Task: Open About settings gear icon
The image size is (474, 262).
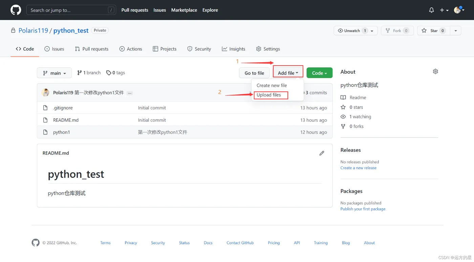Action: pyautogui.click(x=435, y=72)
